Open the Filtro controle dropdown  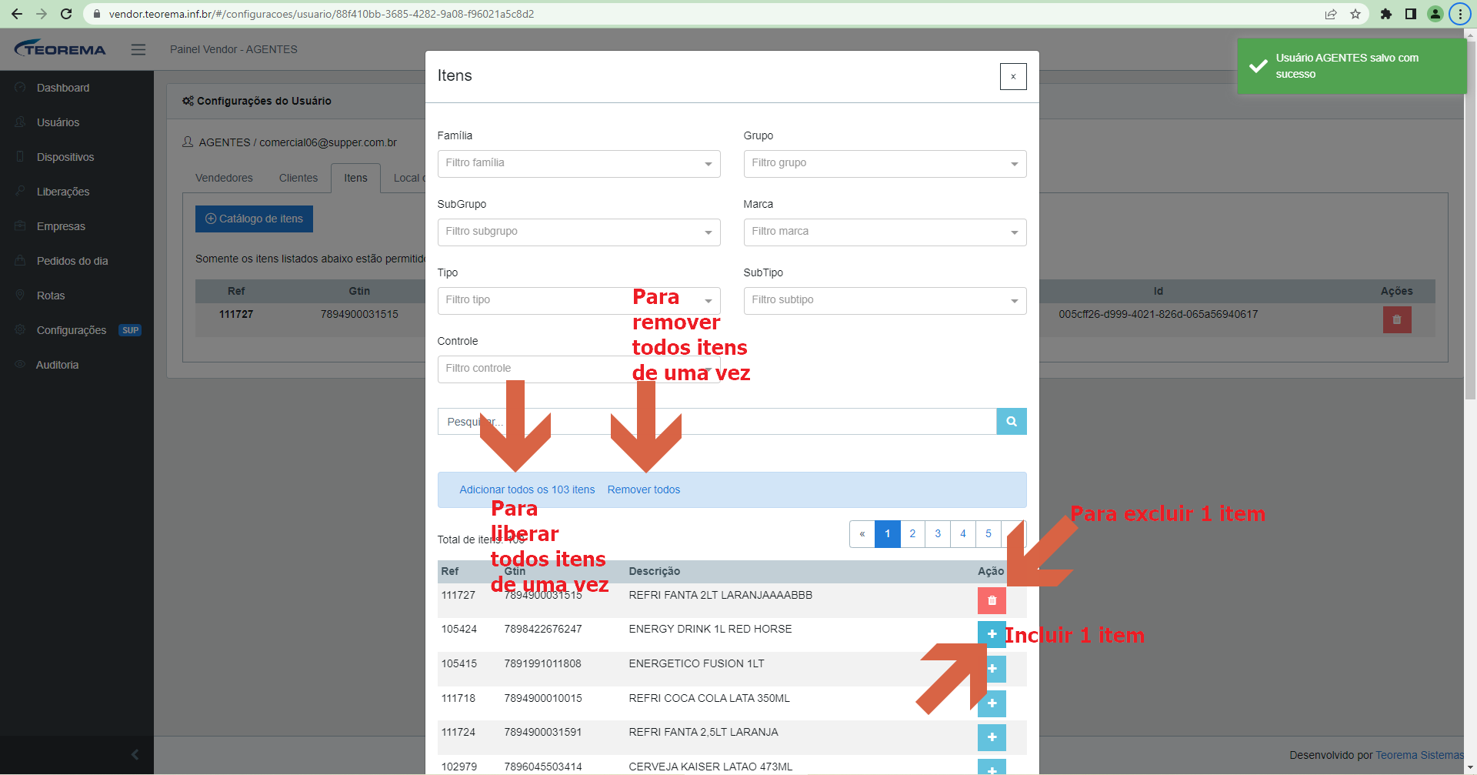(578, 369)
